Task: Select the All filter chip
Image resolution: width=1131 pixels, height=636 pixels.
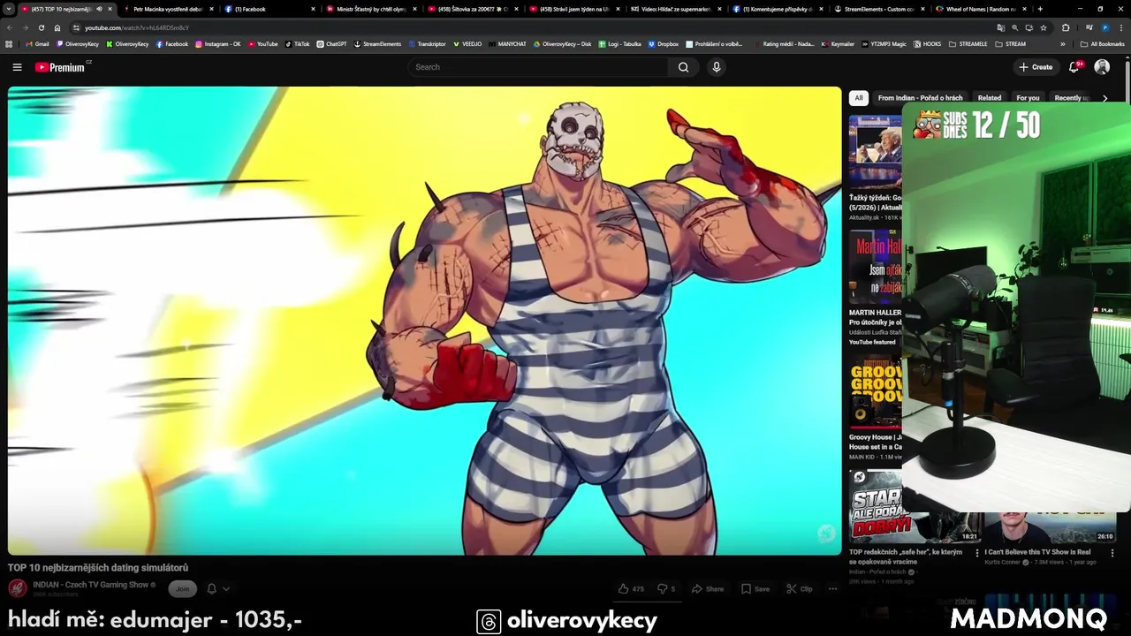Action: click(x=858, y=98)
